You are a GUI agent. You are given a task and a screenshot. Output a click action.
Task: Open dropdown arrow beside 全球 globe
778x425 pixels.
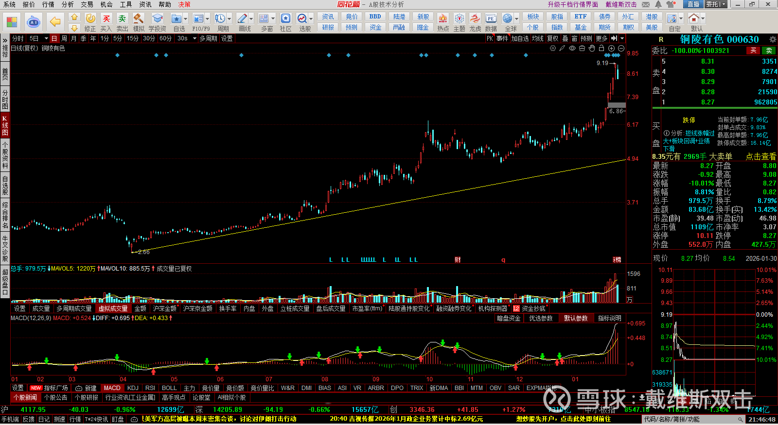pyautogui.click(x=516, y=19)
